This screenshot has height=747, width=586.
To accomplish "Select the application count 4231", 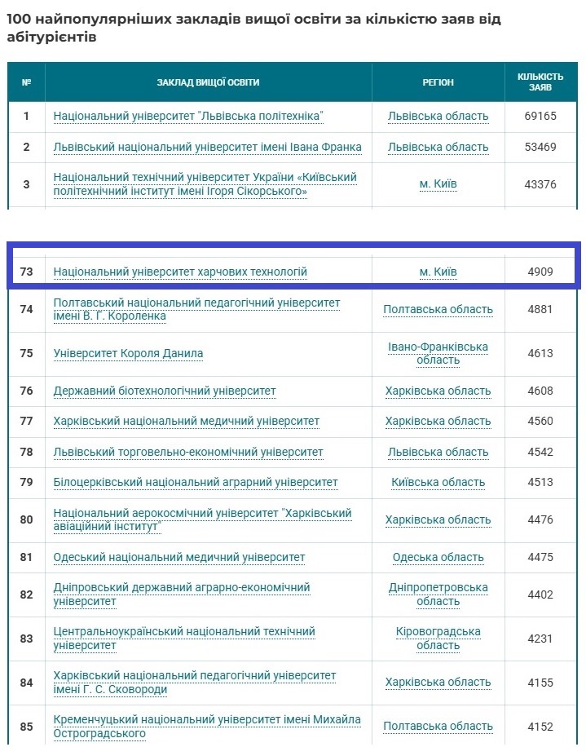I will 540,639.
